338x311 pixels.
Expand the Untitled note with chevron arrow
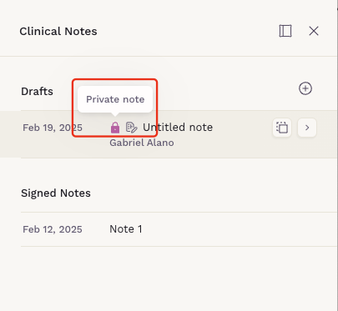(x=307, y=128)
